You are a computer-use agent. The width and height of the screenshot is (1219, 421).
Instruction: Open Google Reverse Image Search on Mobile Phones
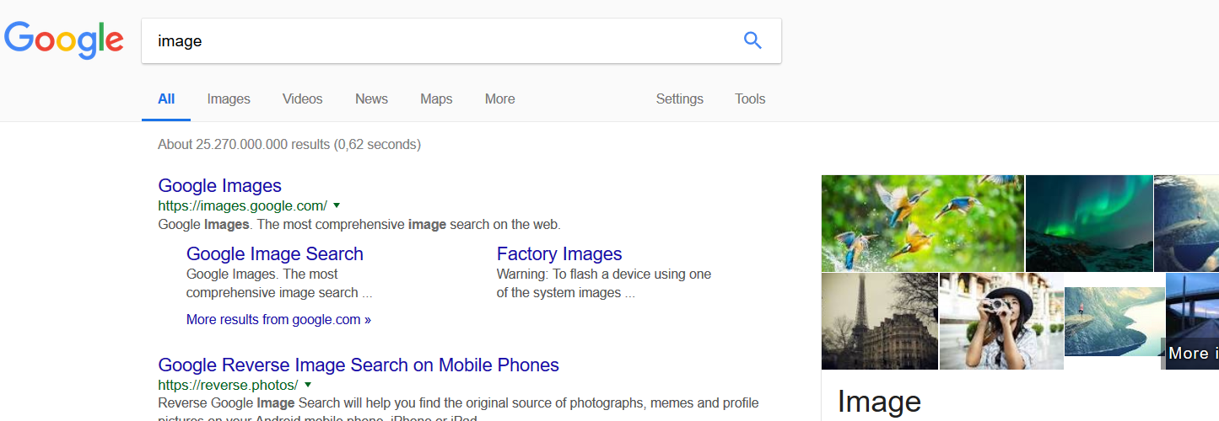pos(359,365)
